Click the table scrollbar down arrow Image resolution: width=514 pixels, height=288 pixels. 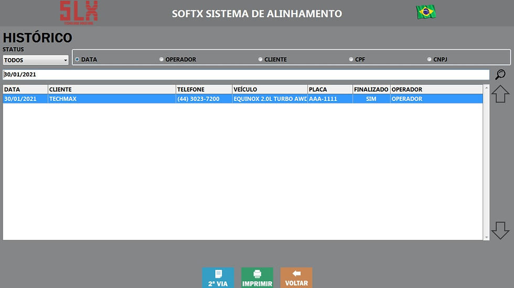click(487, 237)
